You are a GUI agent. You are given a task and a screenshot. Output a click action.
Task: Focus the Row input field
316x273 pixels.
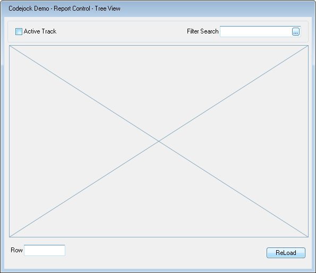click(x=45, y=250)
